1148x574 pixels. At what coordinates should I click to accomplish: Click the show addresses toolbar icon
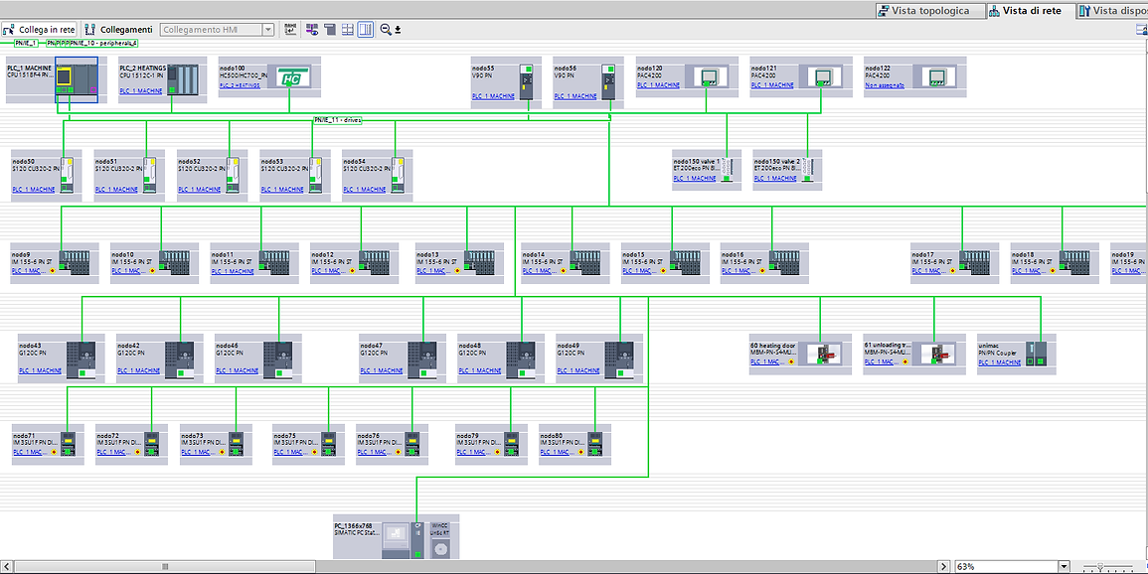pyautogui.click(x=290, y=29)
